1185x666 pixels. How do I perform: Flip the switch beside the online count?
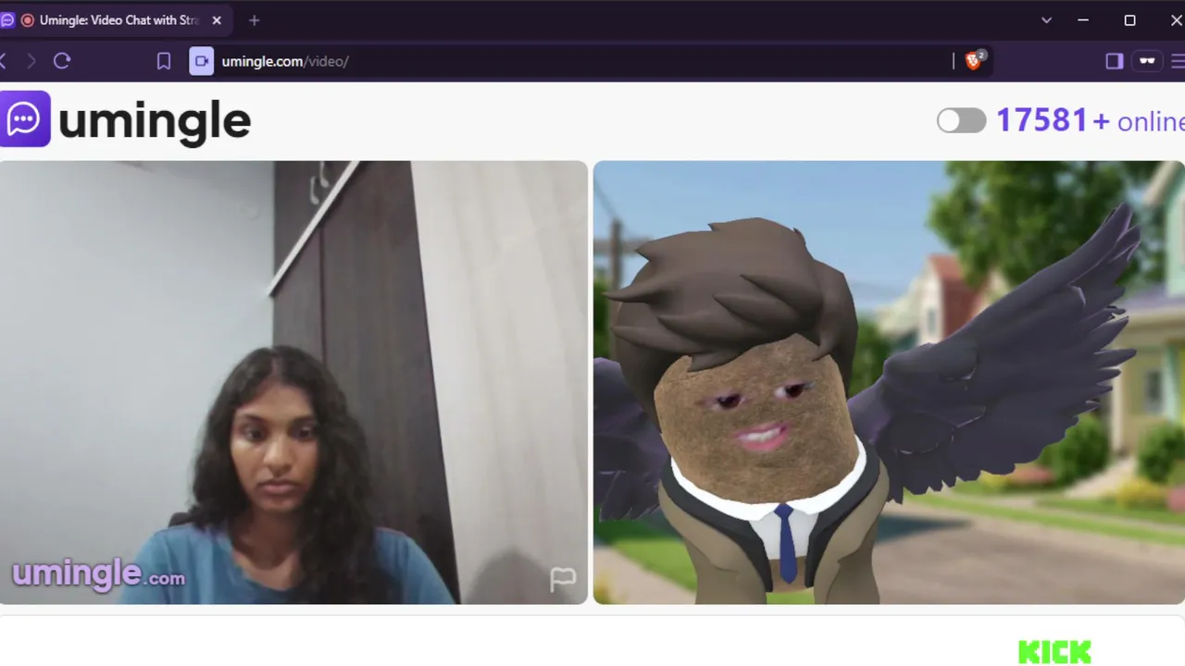click(x=961, y=121)
